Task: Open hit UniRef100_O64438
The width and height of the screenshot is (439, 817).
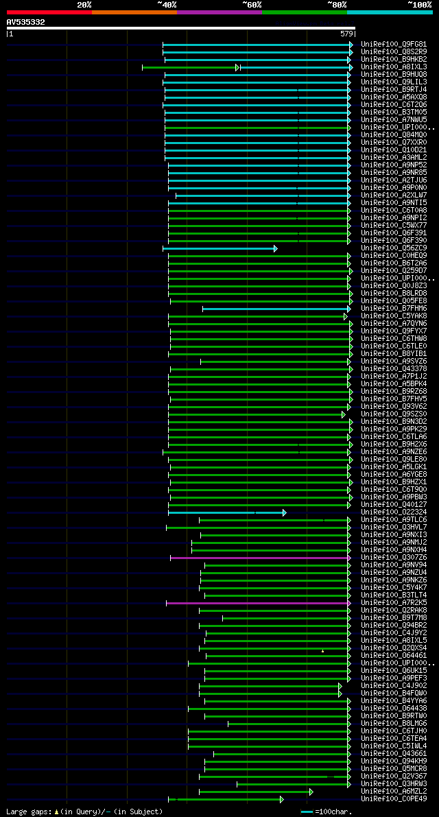Action: (394, 709)
